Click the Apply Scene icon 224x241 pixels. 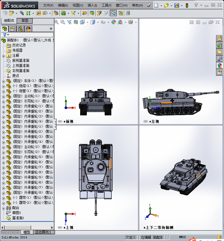(x=120, y=22)
